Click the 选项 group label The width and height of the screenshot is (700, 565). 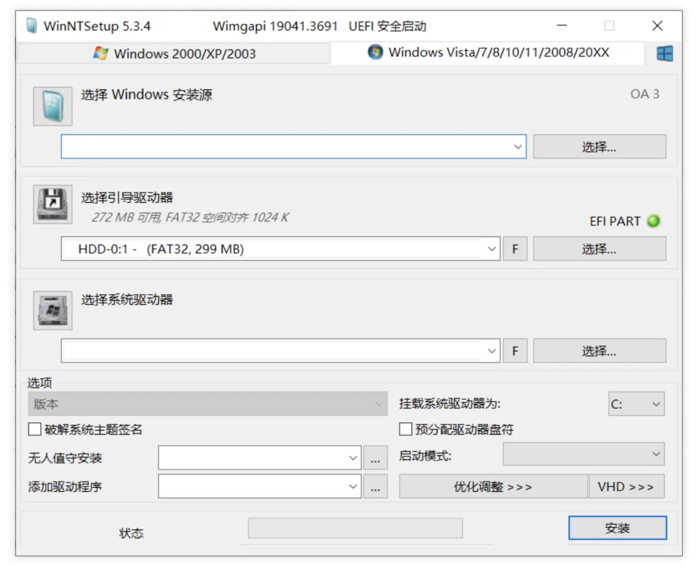40,383
